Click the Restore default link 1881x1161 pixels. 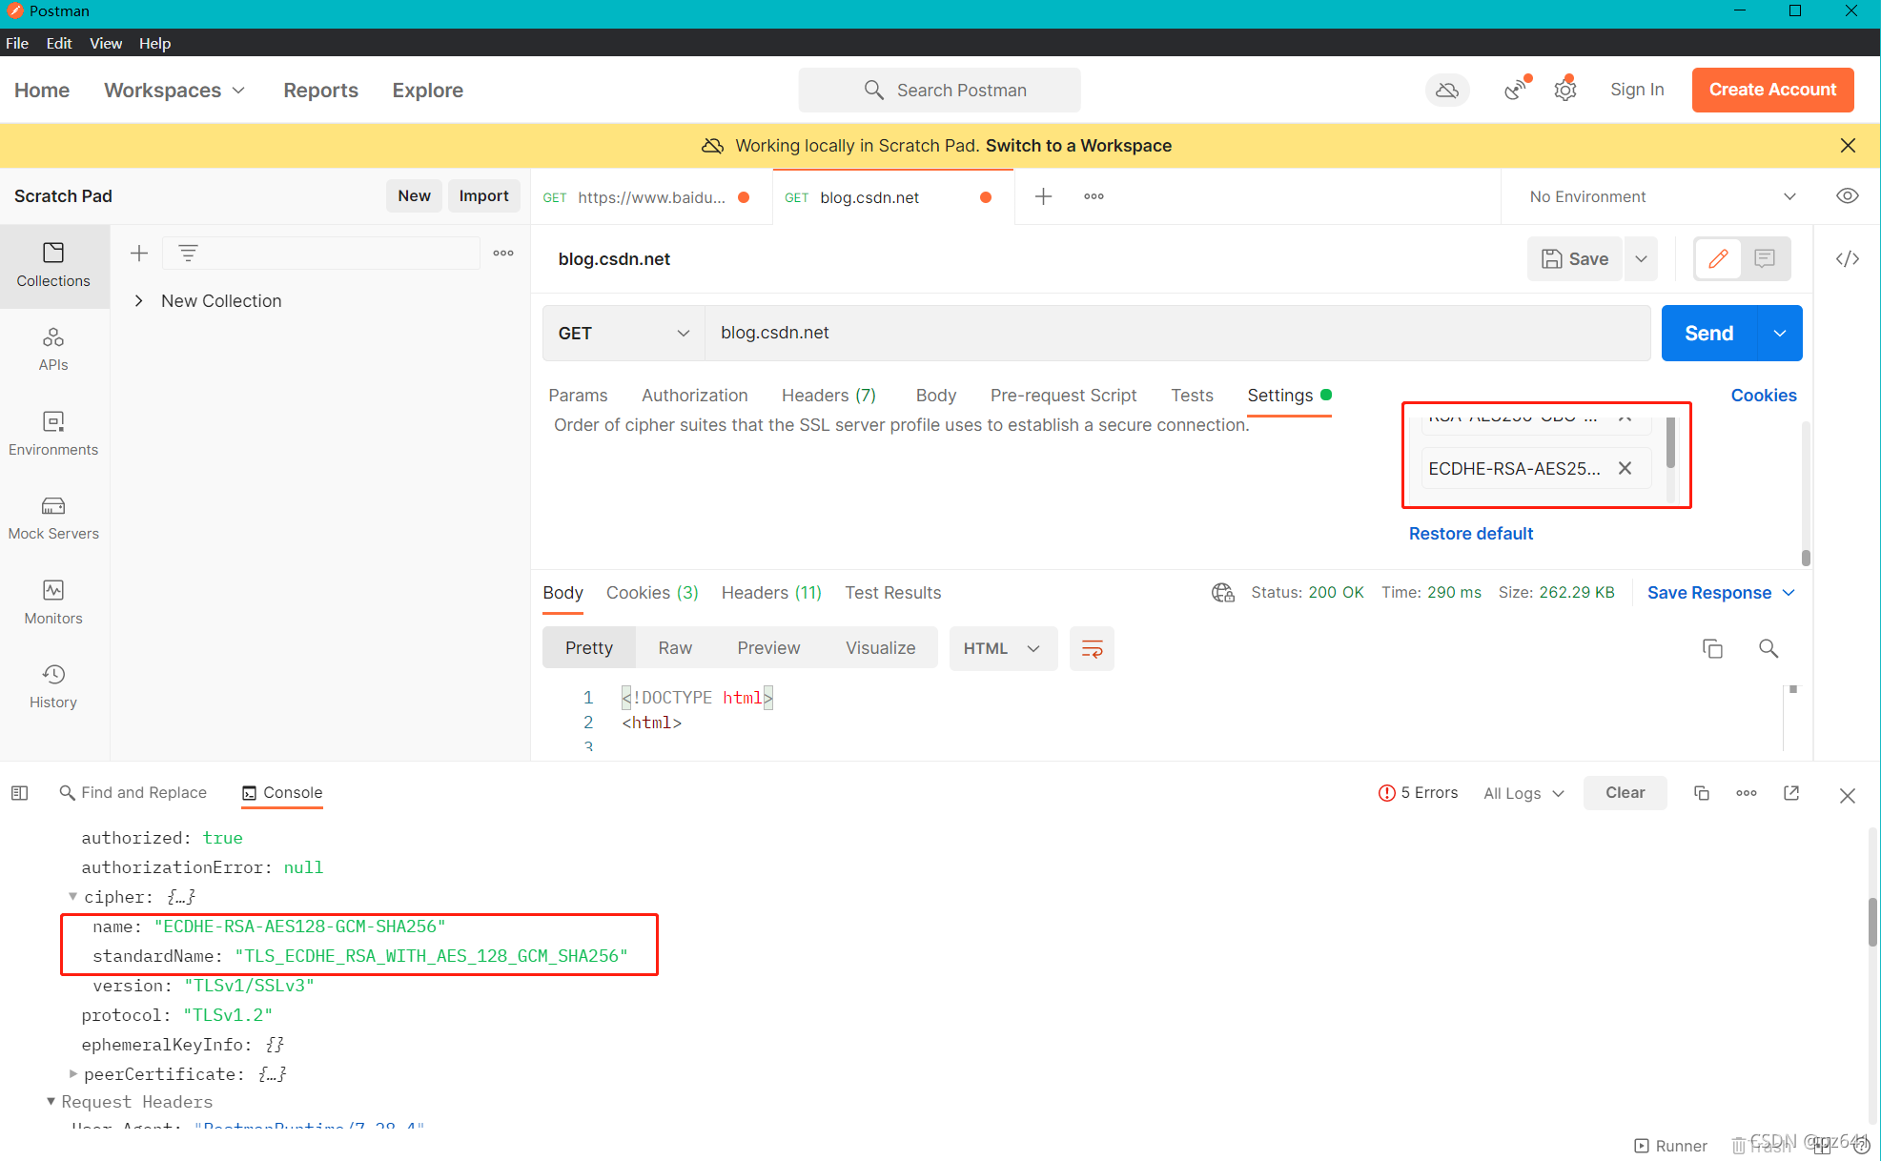(x=1470, y=534)
